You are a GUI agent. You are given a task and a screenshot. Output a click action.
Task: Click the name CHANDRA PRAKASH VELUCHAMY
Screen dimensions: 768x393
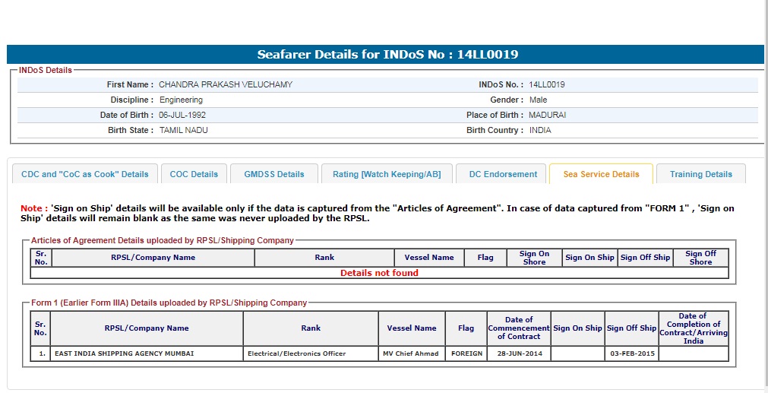225,85
